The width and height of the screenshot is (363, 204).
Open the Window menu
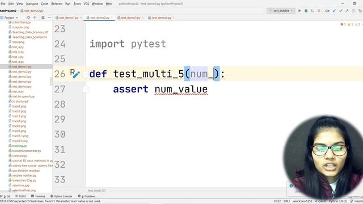(x=97, y=4)
